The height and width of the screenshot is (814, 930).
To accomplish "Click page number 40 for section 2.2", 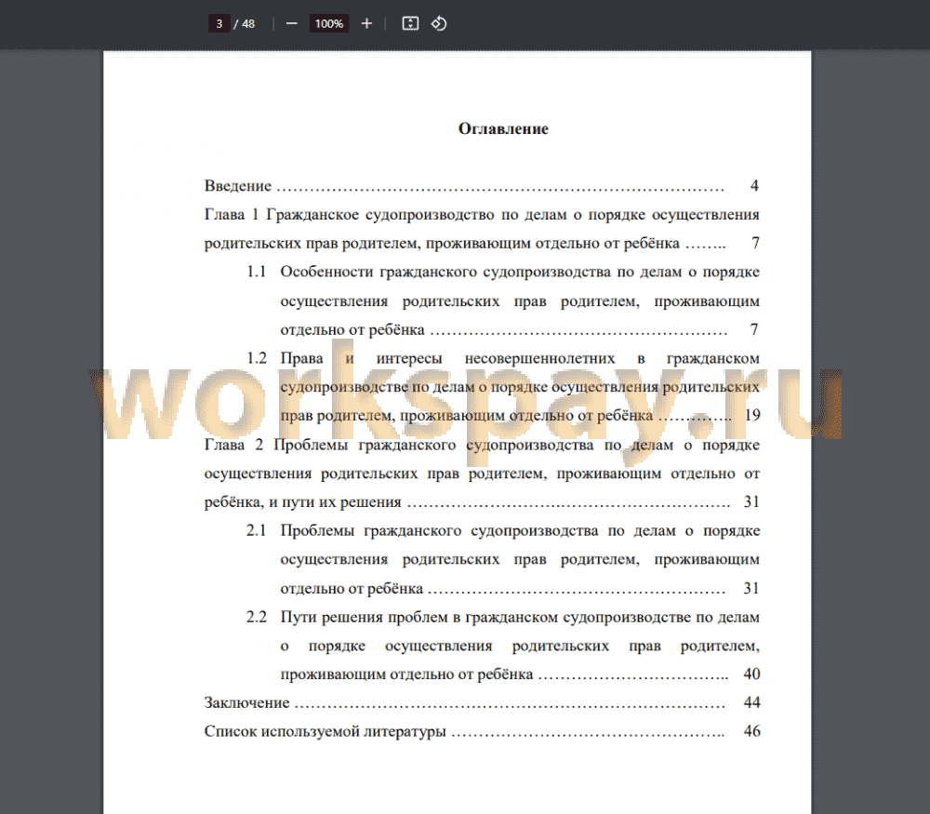I will click(752, 674).
